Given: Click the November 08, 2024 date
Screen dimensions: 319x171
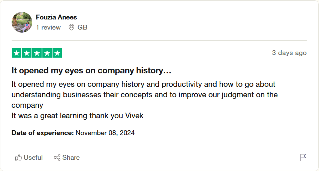Looking at the screenshot, I should point(105,133).
